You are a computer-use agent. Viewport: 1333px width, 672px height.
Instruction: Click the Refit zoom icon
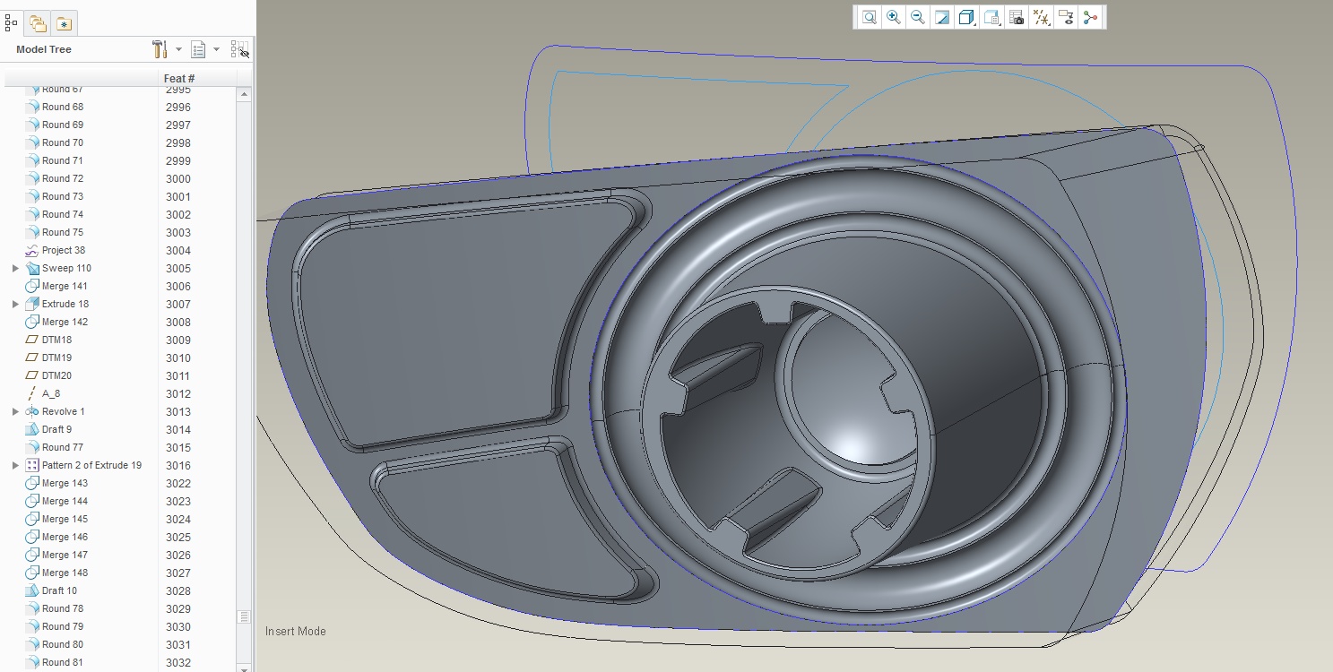point(870,17)
